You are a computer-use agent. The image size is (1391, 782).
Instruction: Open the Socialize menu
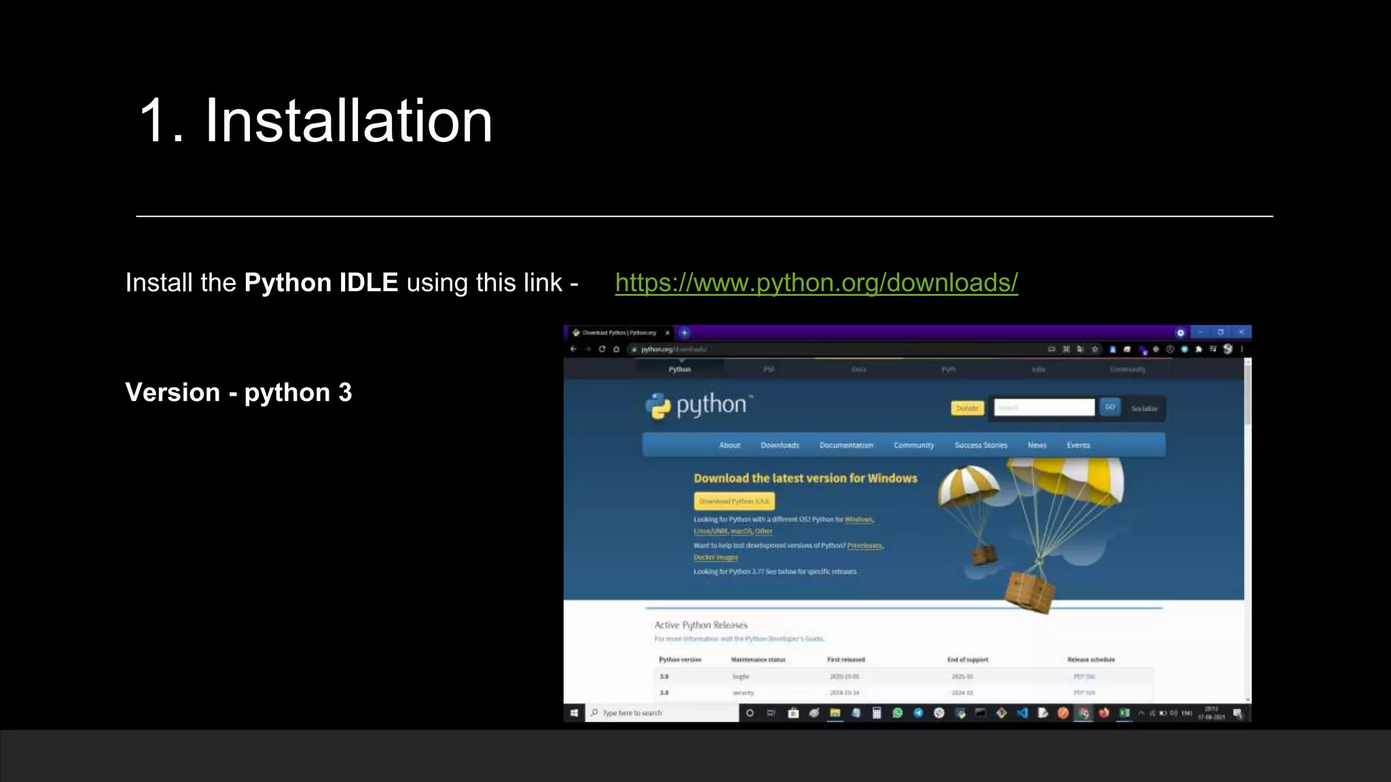coord(1144,408)
